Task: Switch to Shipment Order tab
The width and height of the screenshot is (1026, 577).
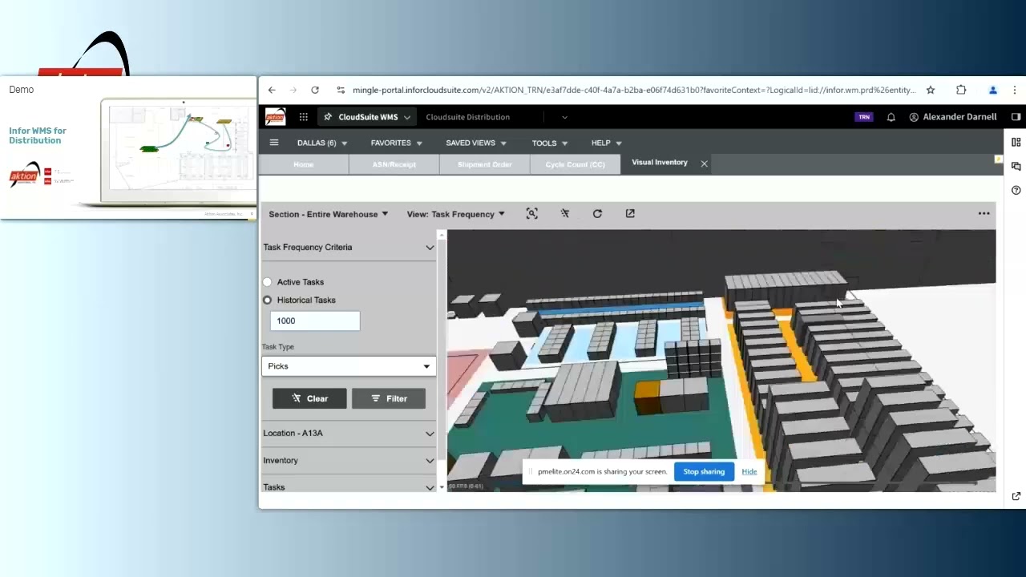Action: click(x=485, y=164)
